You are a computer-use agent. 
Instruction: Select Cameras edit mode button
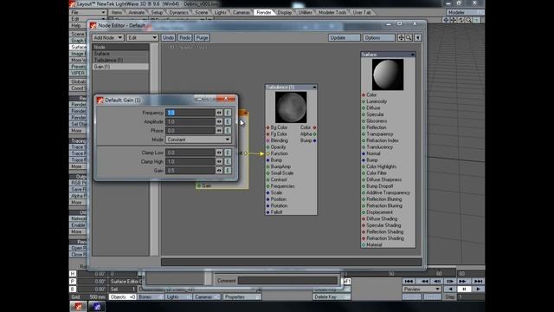(207, 297)
